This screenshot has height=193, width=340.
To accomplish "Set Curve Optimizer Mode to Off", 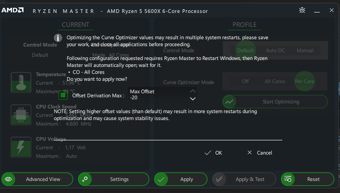I will (x=245, y=81).
